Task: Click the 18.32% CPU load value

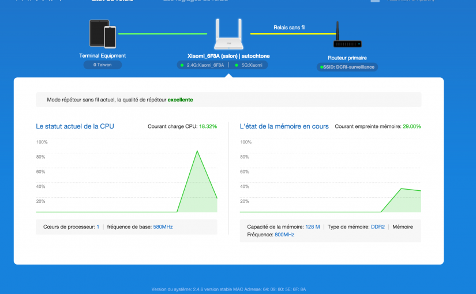Action: point(208,126)
